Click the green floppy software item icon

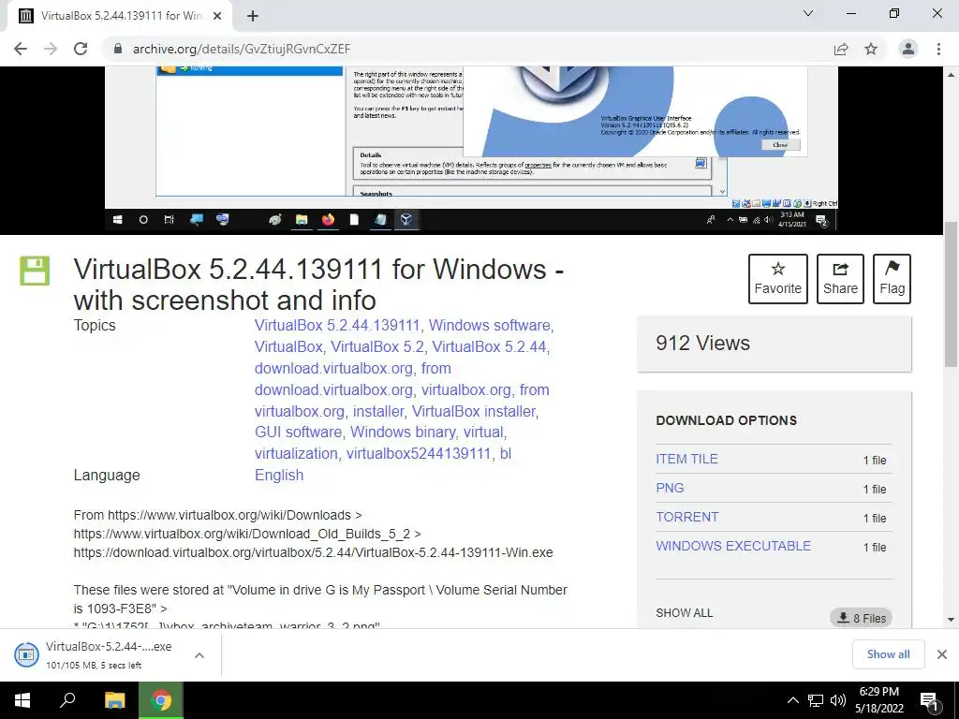35,271
